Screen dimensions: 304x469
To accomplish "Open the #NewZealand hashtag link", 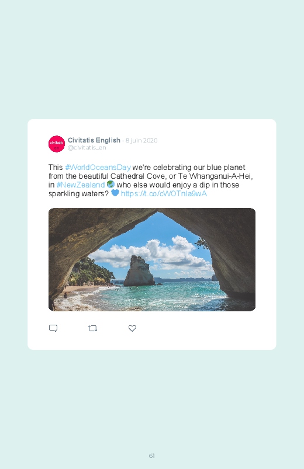I will pos(81,185).
